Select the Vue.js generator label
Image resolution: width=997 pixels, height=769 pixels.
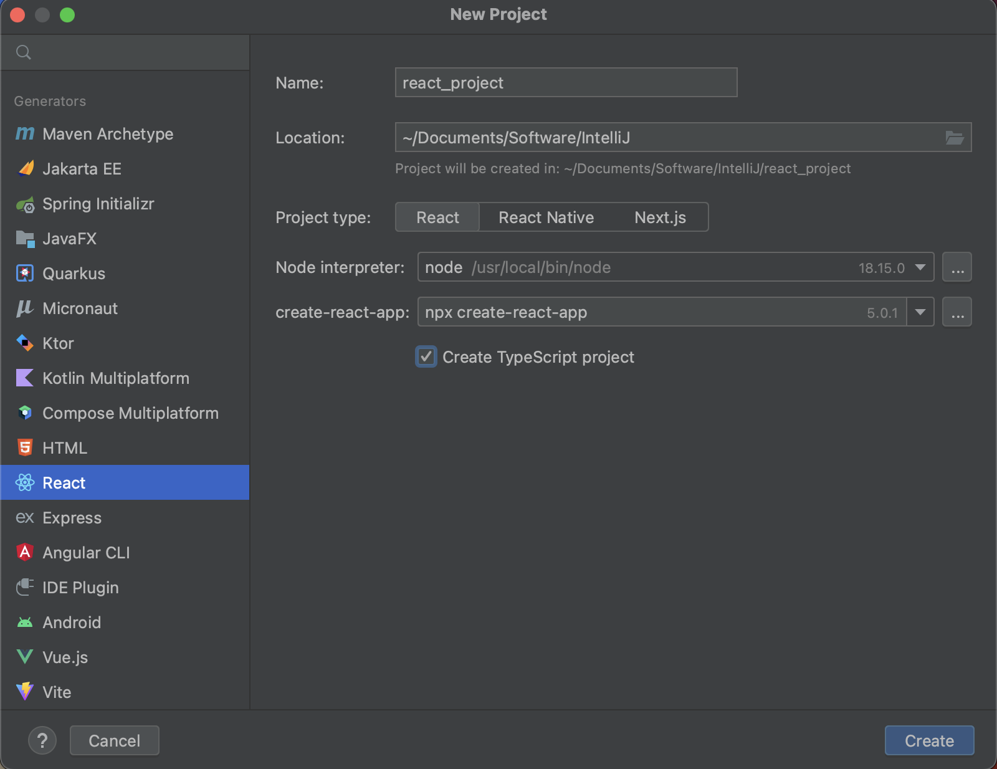[65, 657]
